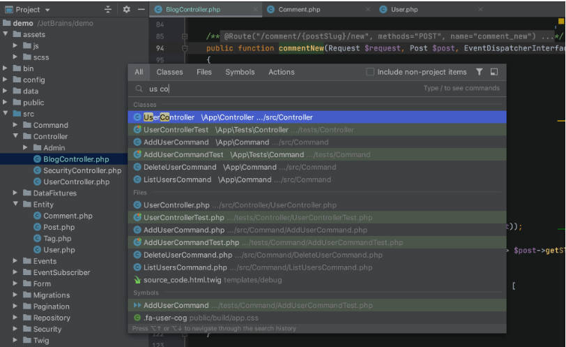Click the DeleteUserCommand class icon in Classes
Viewport: 566px width, 347px height.
coord(137,167)
